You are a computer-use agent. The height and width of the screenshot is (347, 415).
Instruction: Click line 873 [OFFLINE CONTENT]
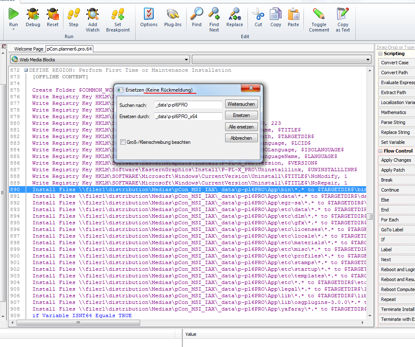click(x=60, y=77)
